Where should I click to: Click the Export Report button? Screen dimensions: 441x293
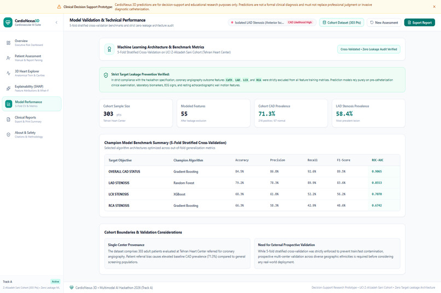pos(420,22)
